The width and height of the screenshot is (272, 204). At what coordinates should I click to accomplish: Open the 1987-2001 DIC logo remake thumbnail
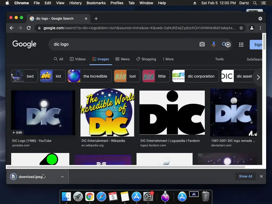point(233,113)
